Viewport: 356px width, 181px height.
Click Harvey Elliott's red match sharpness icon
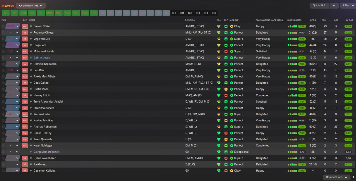tap(226, 95)
